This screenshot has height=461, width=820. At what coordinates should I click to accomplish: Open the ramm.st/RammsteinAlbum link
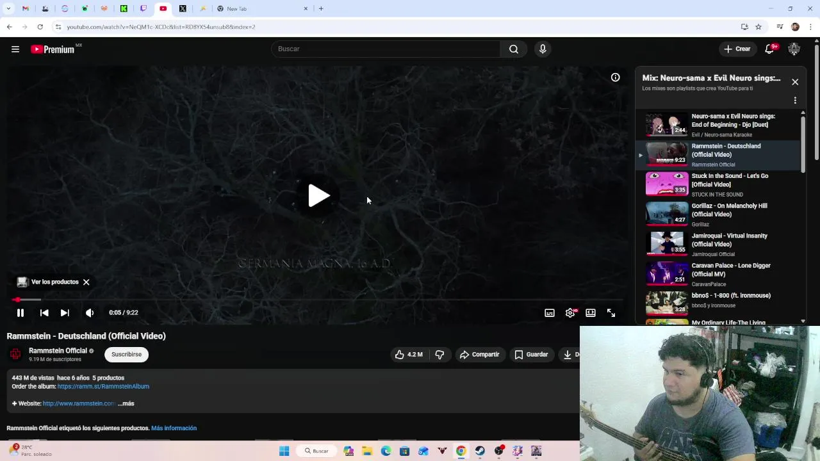click(x=103, y=386)
